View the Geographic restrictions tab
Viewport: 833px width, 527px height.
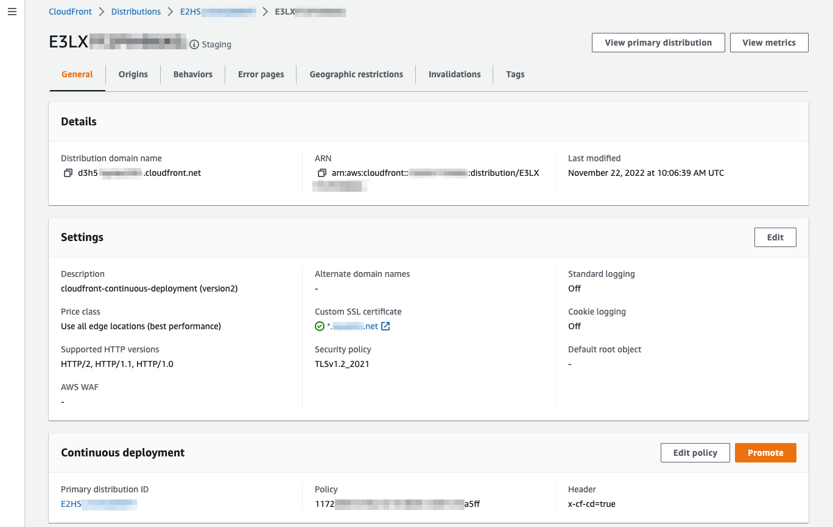pyautogui.click(x=356, y=74)
